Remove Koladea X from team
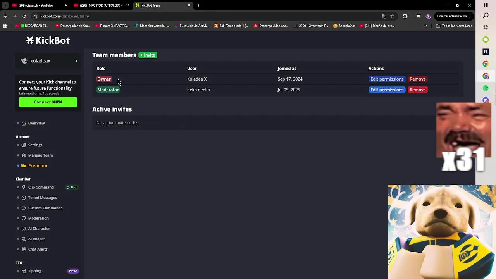The image size is (496, 279). tap(418, 79)
